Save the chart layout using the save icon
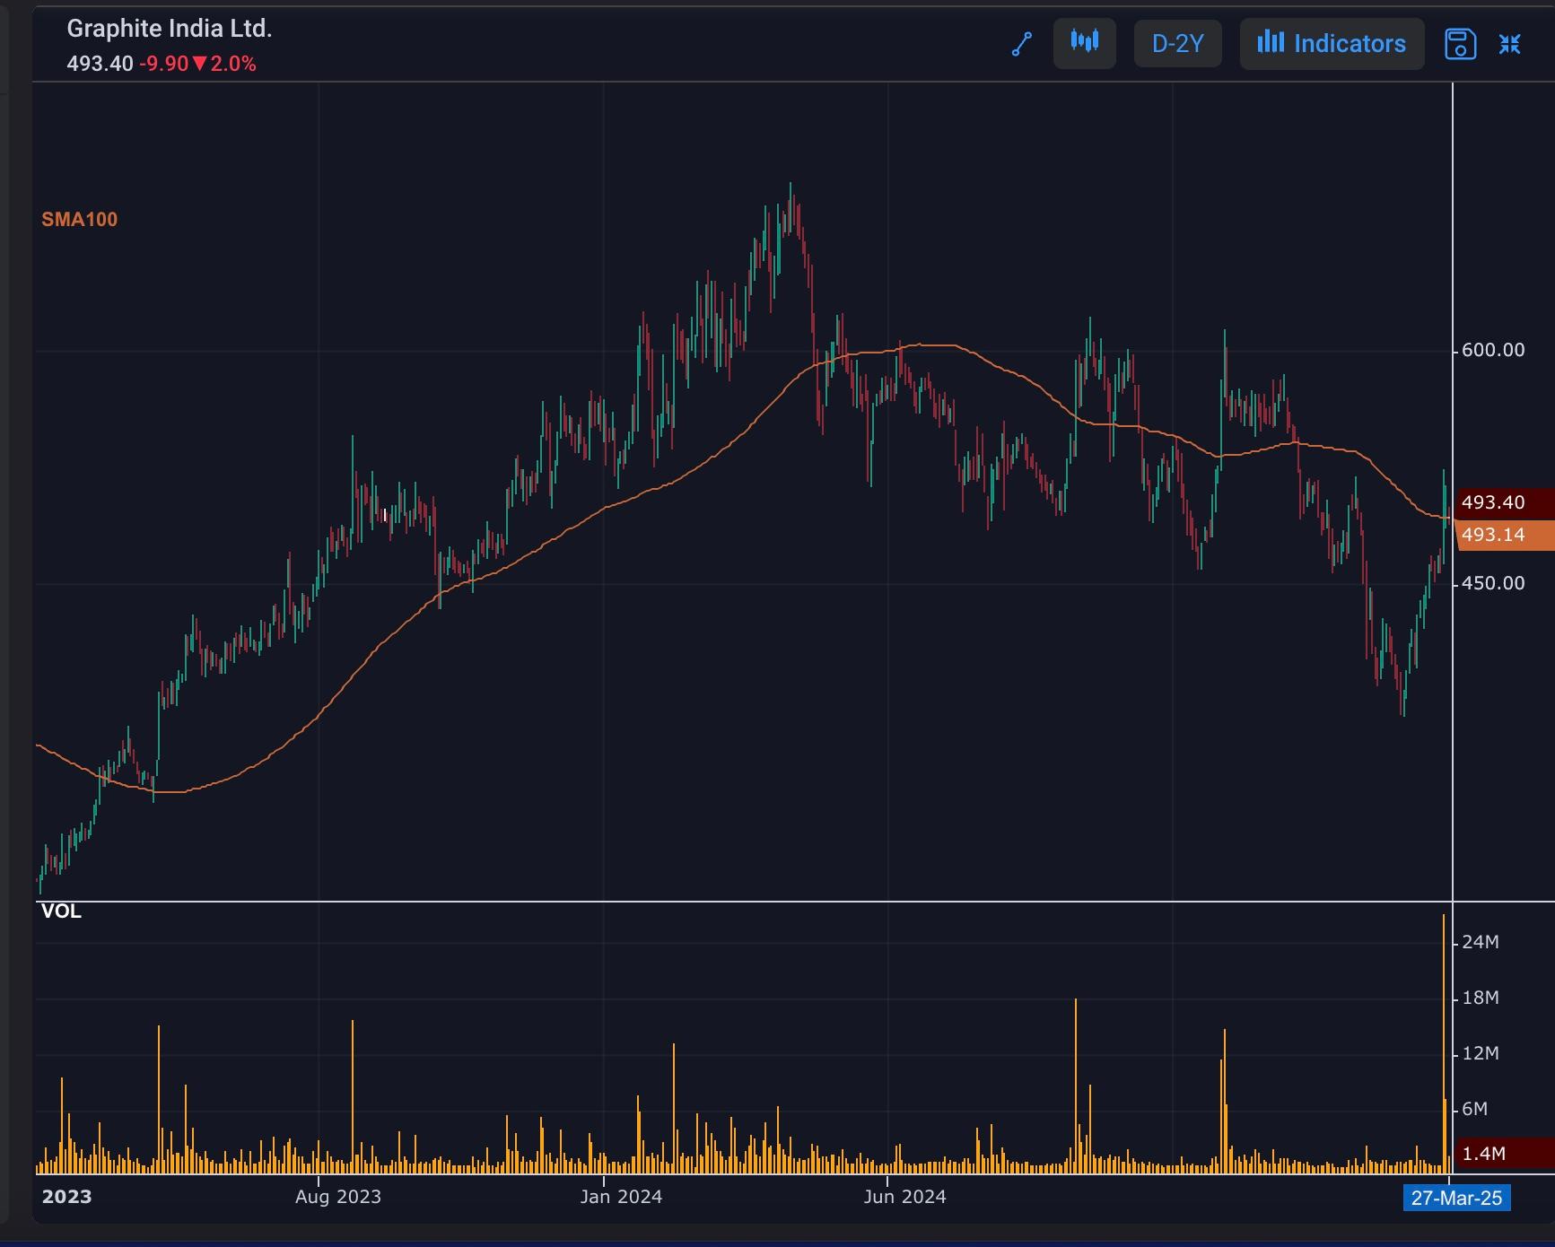The height and width of the screenshot is (1247, 1555). pyautogui.click(x=1460, y=44)
